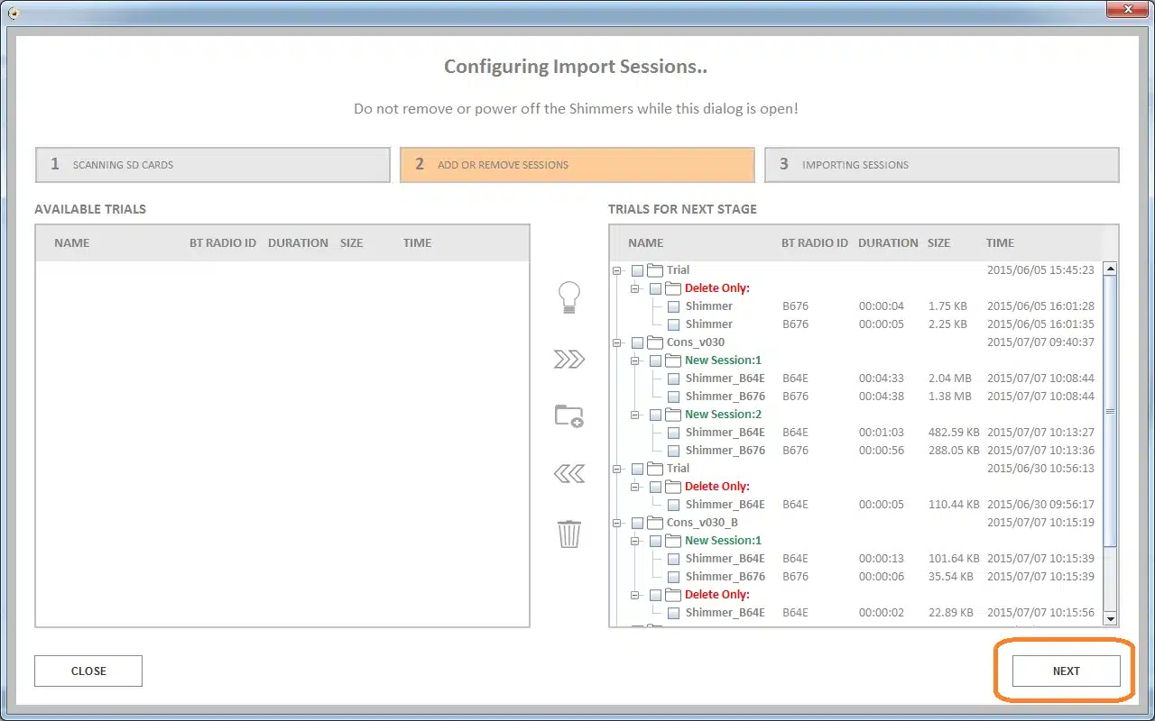The height and width of the screenshot is (721, 1155).
Task: Select step 3 Importing Sessions
Action: coord(942,165)
